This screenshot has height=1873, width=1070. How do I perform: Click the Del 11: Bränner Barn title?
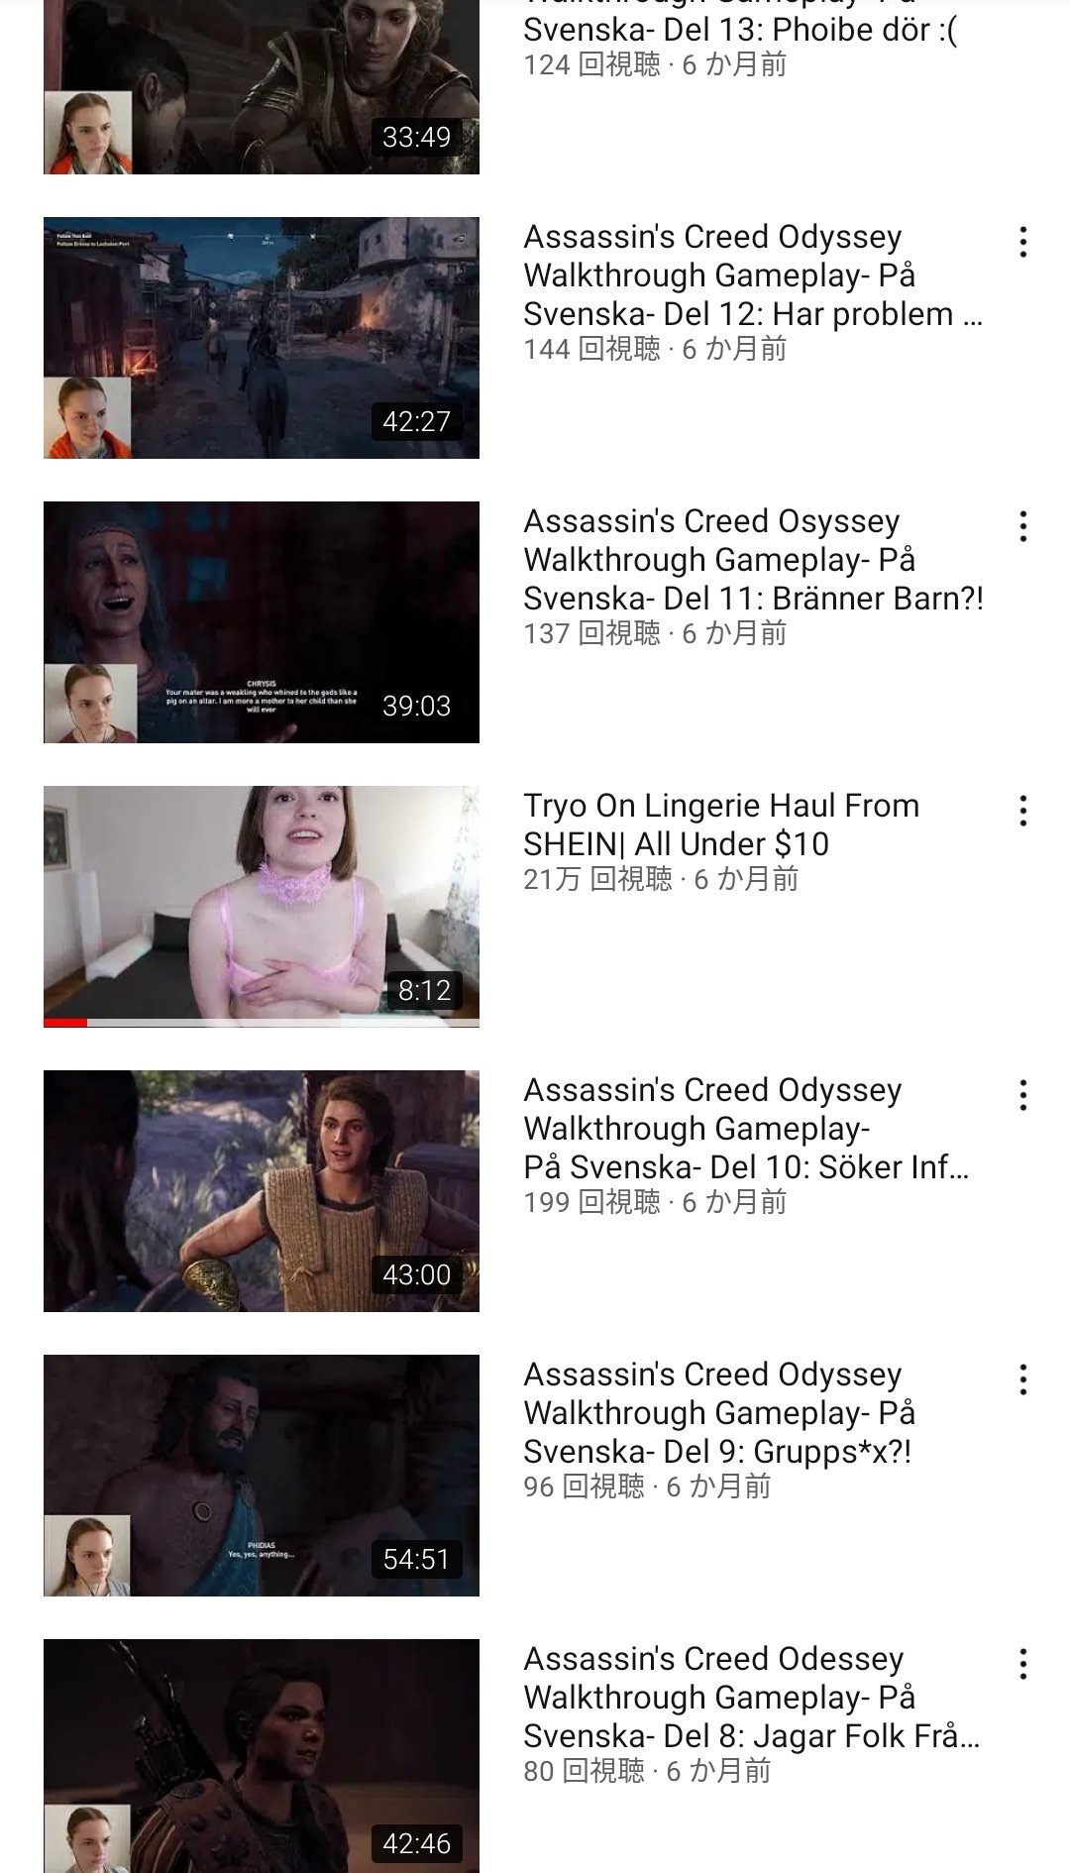click(753, 560)
